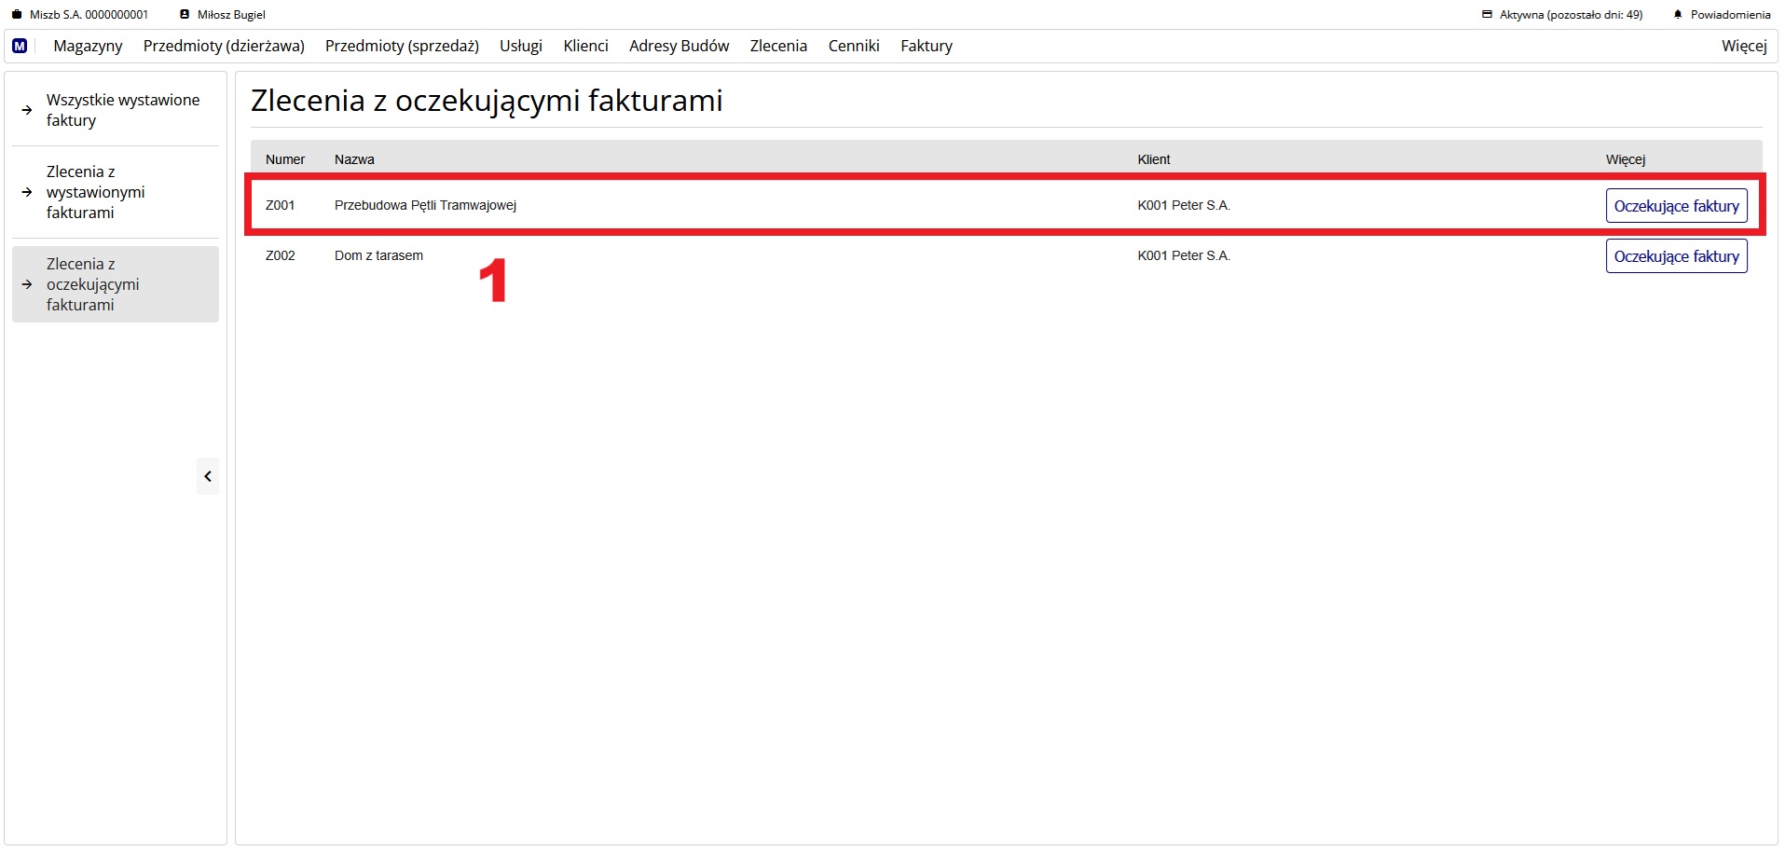Open the Cenniki menu item

pyautogui.click(x=853, y=46)
